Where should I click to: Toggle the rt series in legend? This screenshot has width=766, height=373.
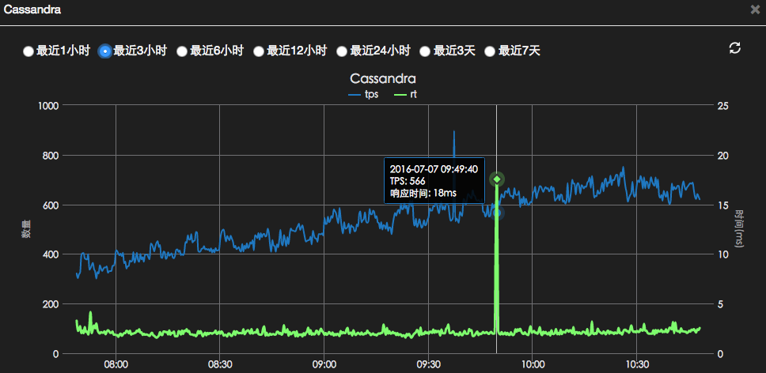(x=405, y=94)
